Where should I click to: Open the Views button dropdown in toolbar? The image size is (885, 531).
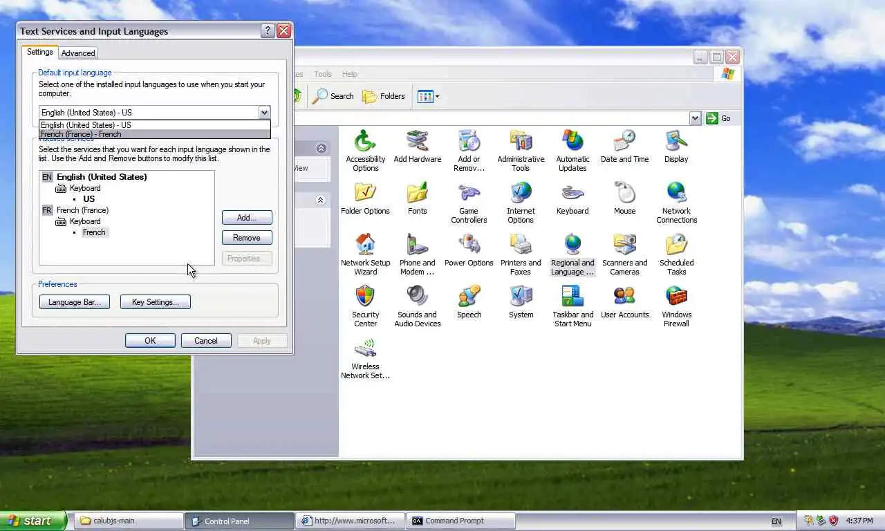(428, 97)
